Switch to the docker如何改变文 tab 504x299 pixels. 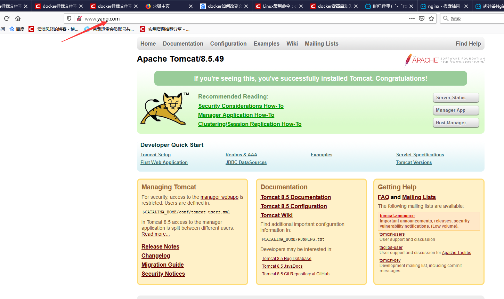[225, 6]
